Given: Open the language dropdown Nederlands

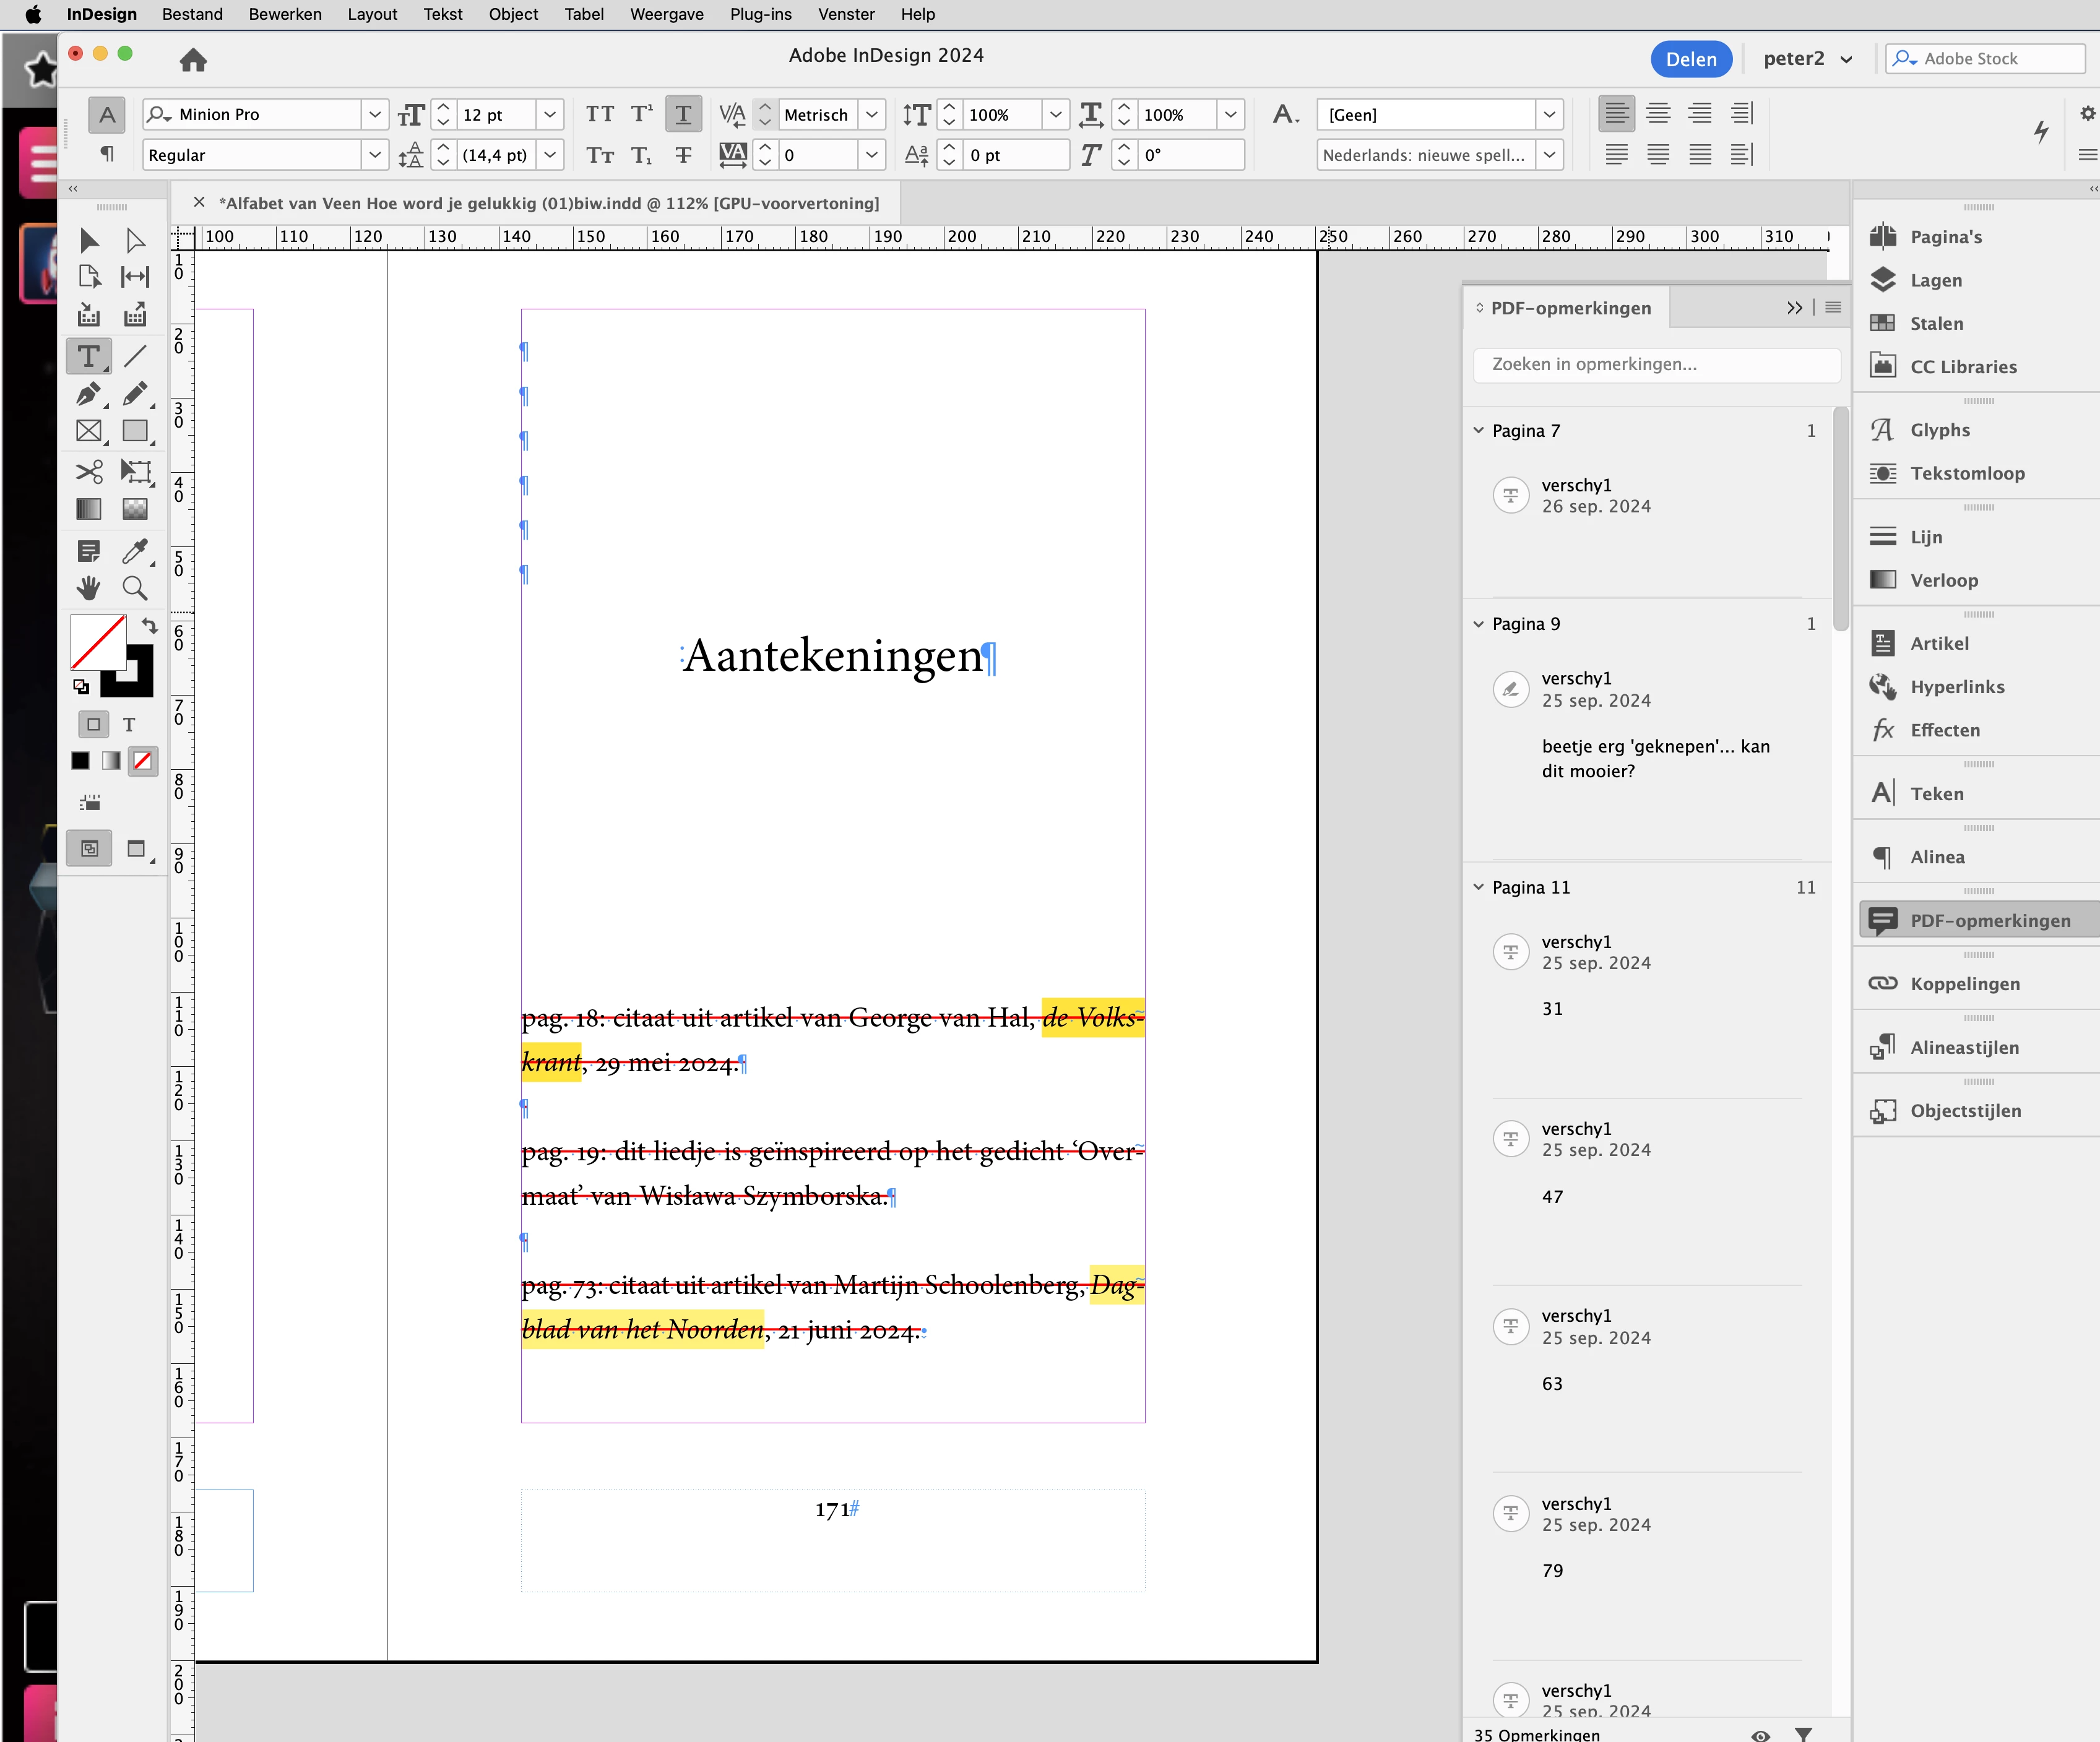Looking at the screenshot, I should [1549, 155].
